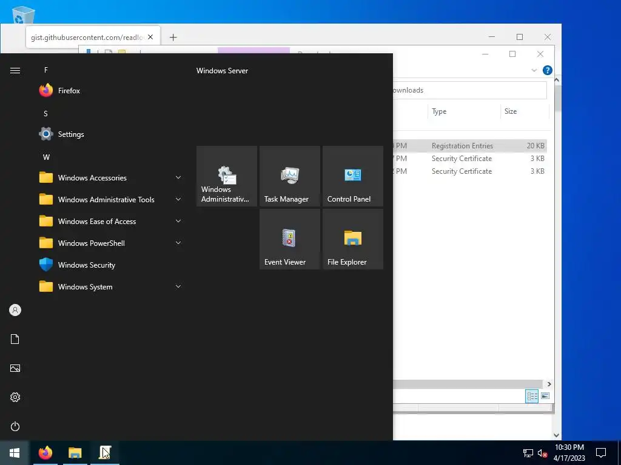Open the Windows Administrative Tools tile
Viewport: 621px width, 465px height.
[x=227, y=176]
